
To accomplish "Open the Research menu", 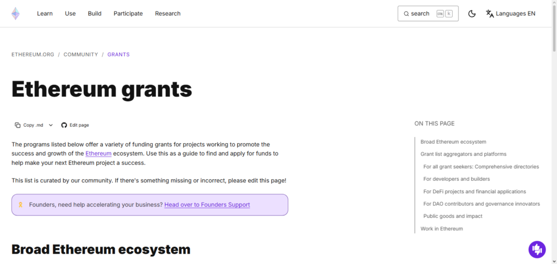I will 168,14.
